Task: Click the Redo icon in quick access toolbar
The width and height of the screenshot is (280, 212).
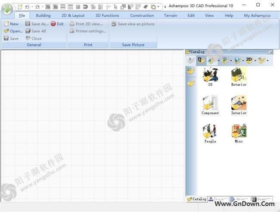Action: pyautogui.click(x=37, y=7)
